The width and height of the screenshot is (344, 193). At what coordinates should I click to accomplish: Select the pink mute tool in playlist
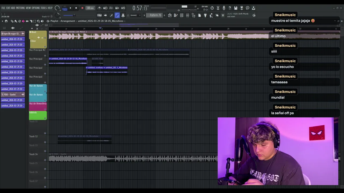(x=23, y=21)
